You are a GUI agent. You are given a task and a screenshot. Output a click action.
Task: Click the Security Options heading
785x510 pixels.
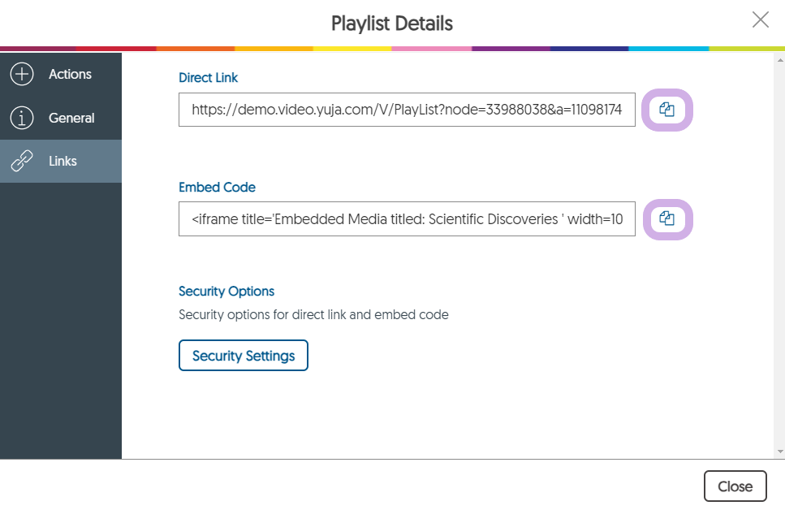click(x=226, y=291)
